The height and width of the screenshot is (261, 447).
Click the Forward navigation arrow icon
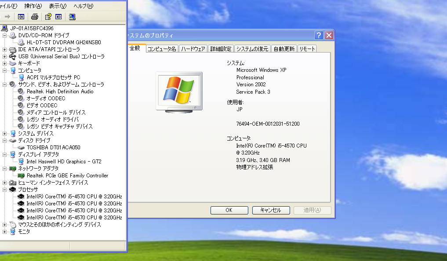click(7, 17)
